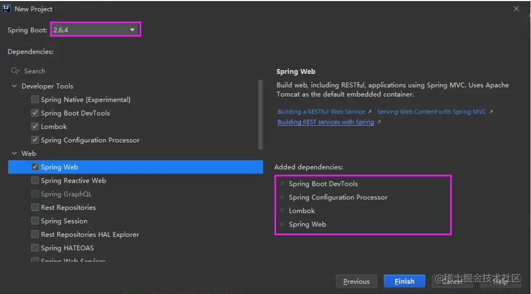The height and width of the screenshot is (294, 531).
Task: Remove Spring Web using its X icon
Action: coord(282,224)
